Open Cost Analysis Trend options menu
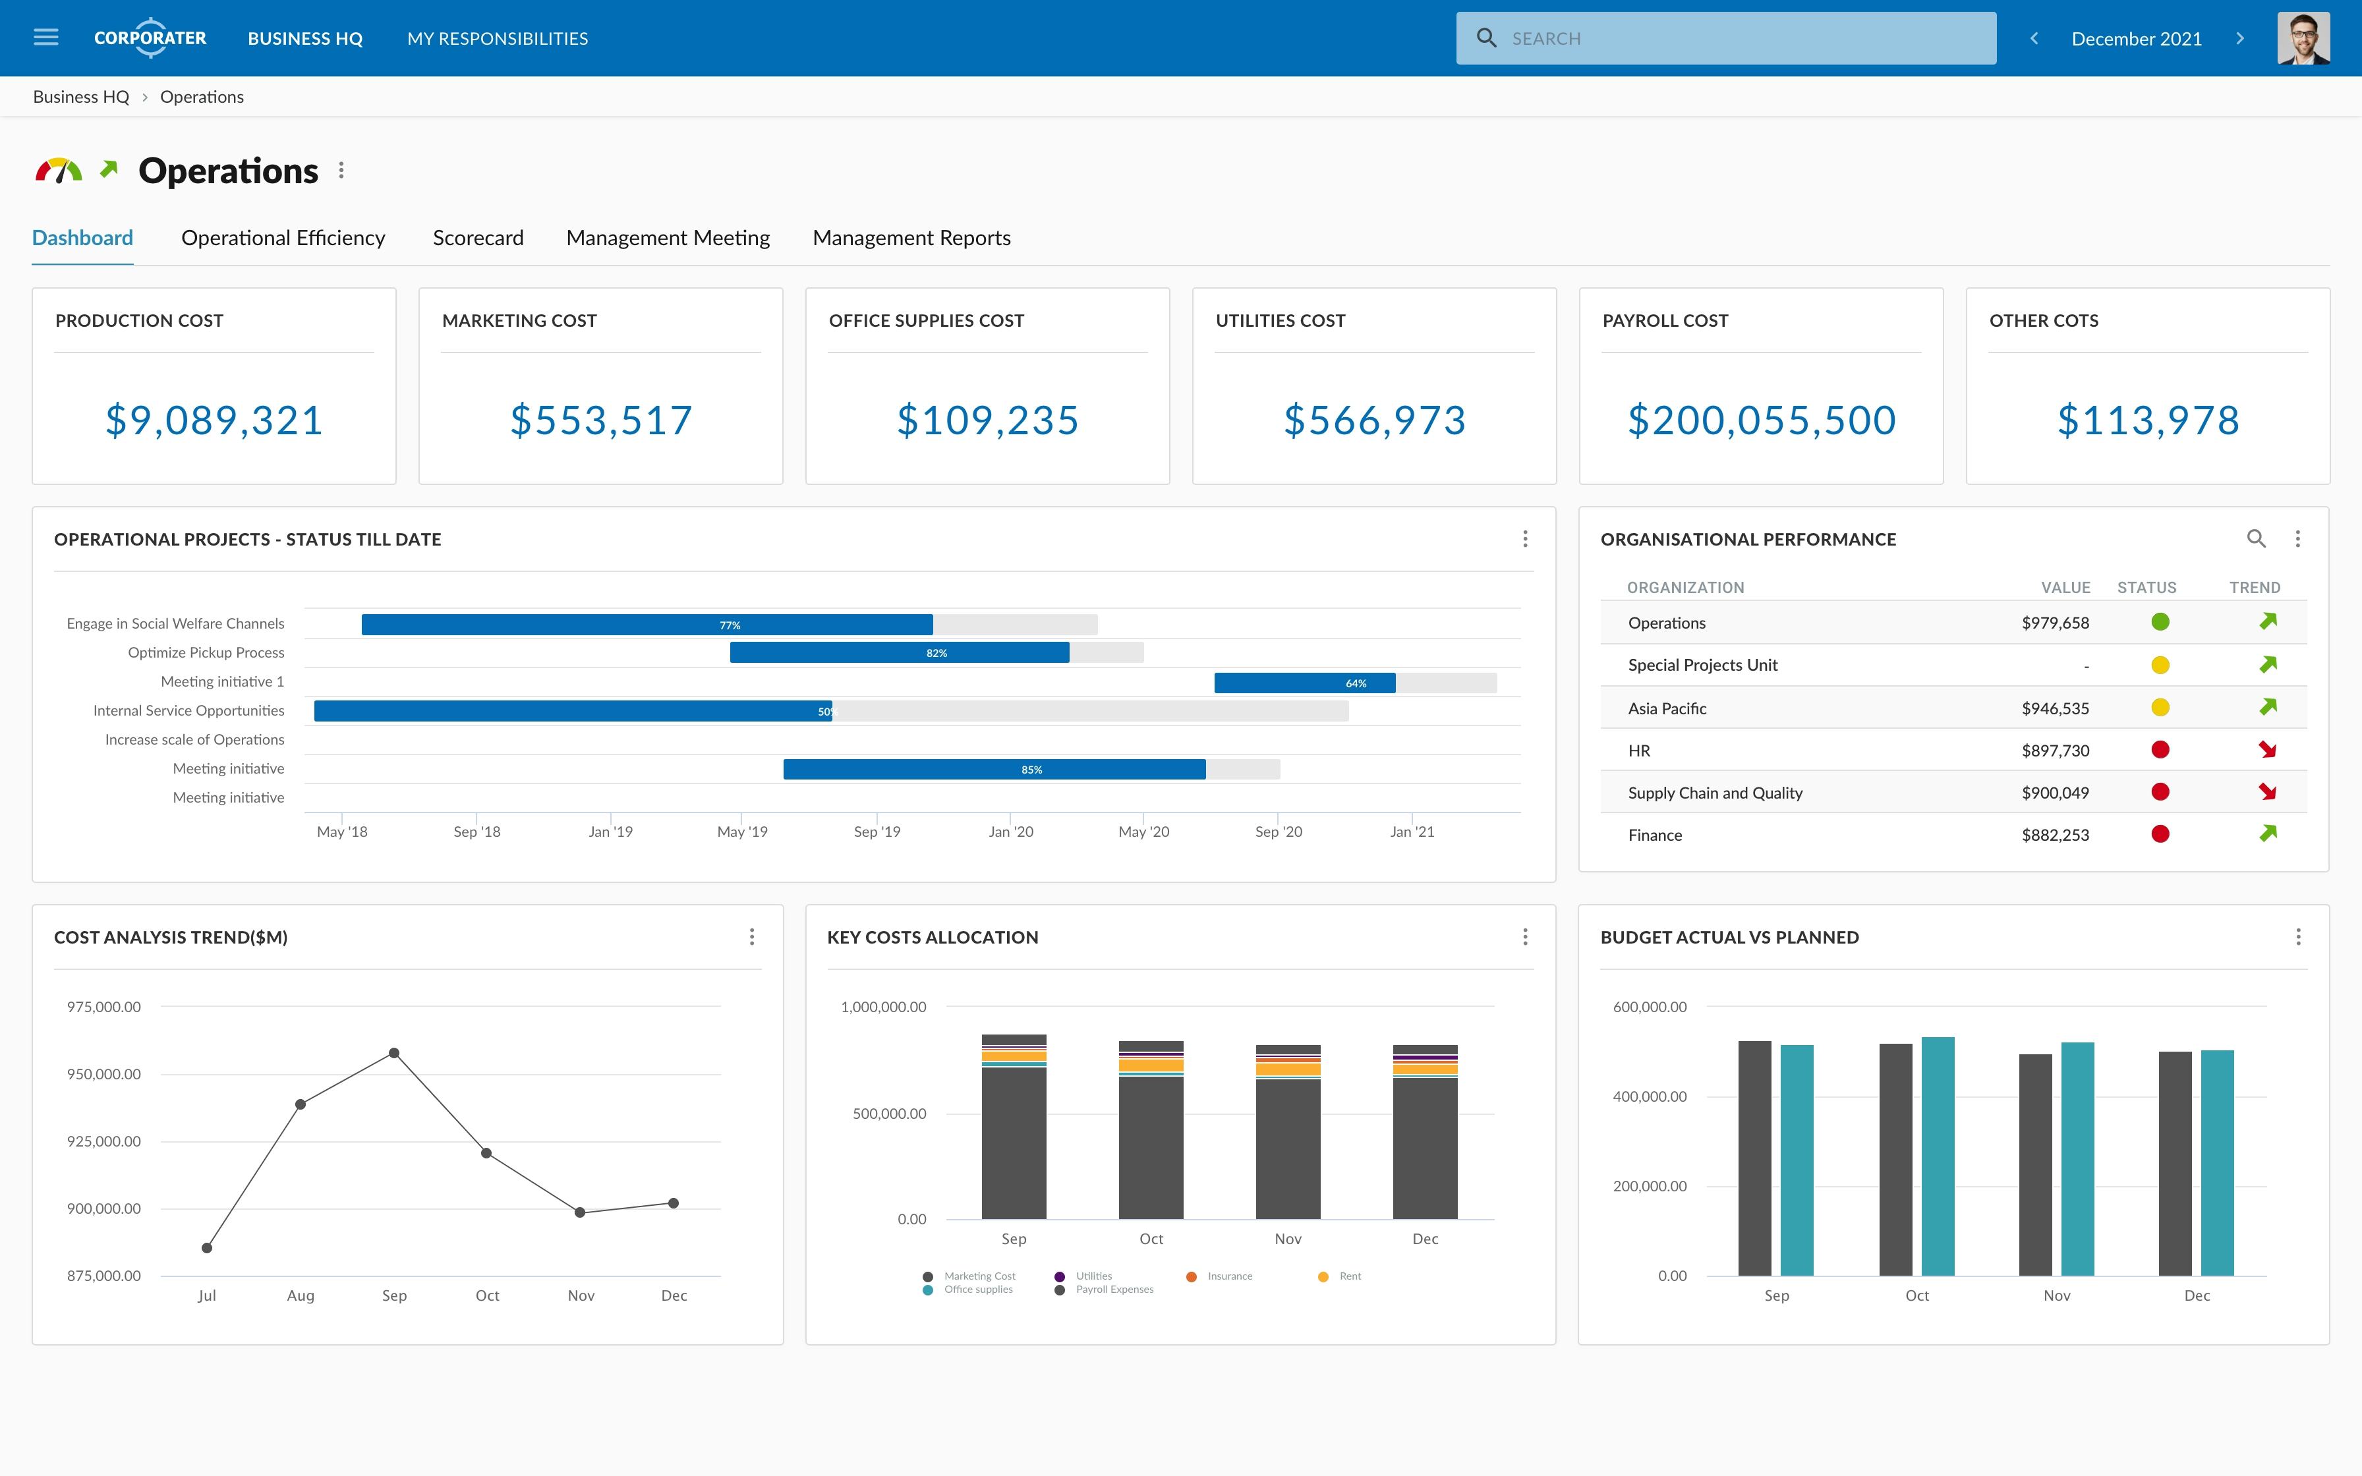Image resolution: width=2362 pixels, height=1476 pixels. tap(751, 937)
